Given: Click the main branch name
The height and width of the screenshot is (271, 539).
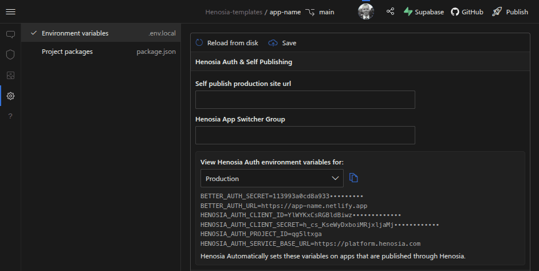Looking at the screenshot, I should tap(326, 13).
